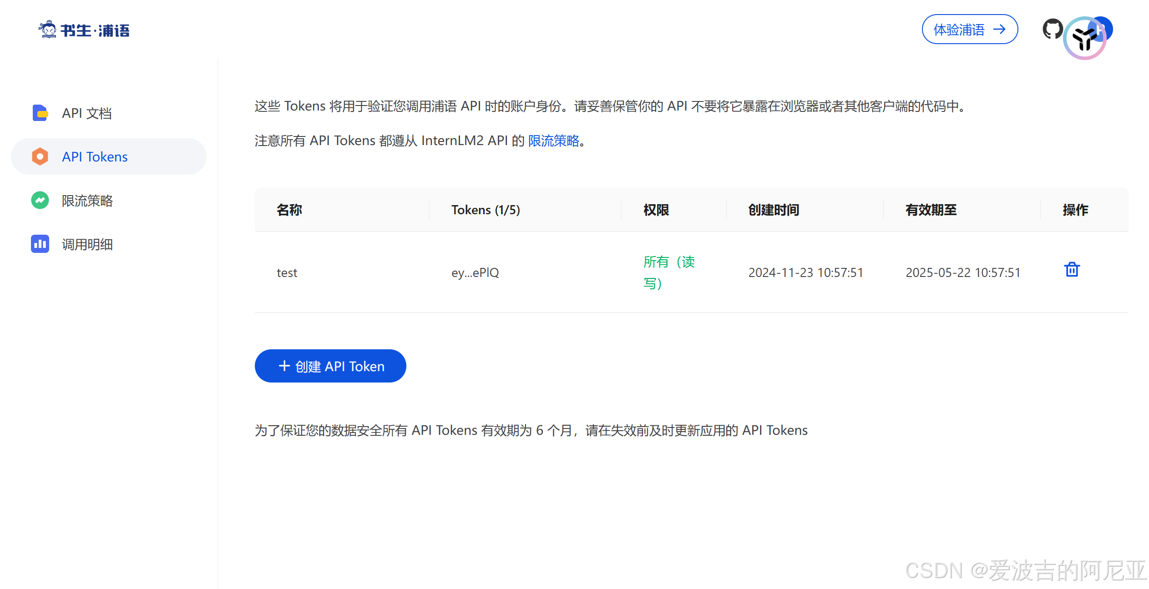
Task: Click the 体验浦语 button
Action: point(969,30)
